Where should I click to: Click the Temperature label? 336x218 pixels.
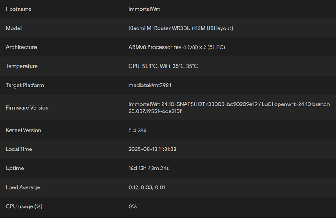tap(22, 66)
